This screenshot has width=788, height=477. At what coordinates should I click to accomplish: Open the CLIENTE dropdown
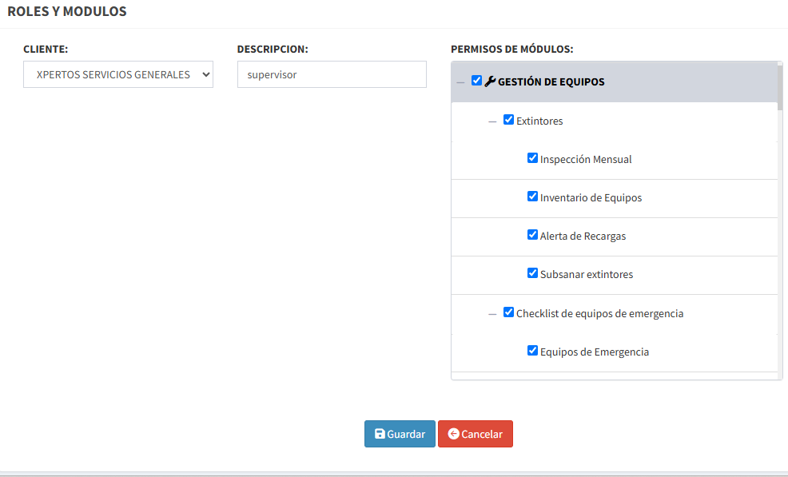(118, 74)
